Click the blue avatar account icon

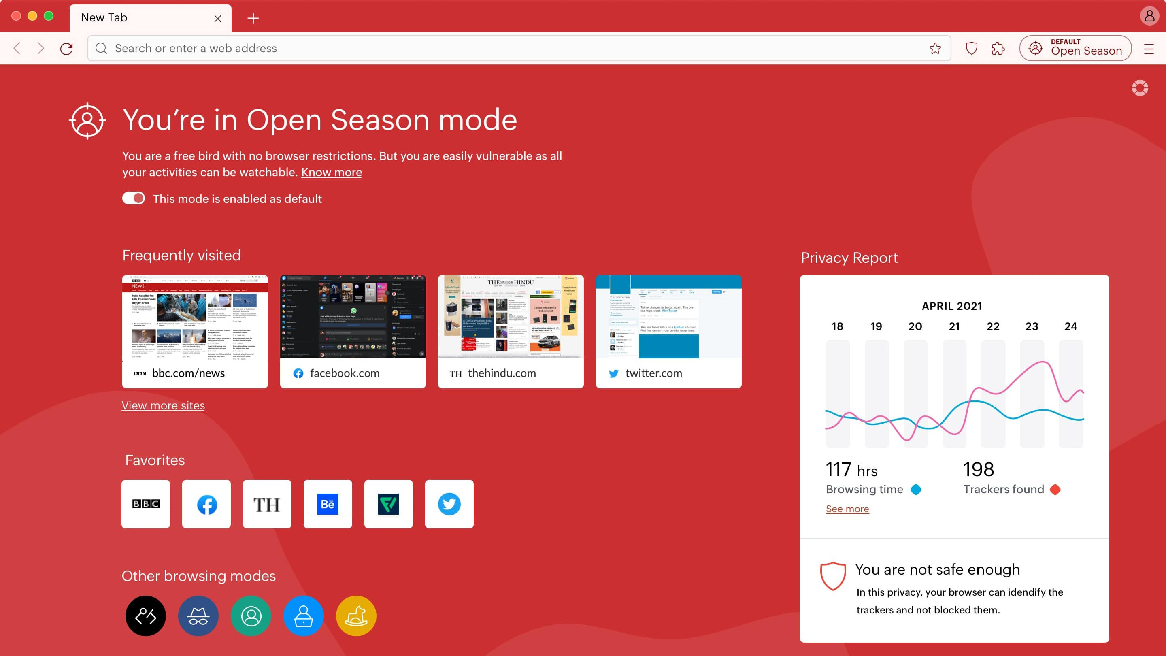(x=304, y=615)
